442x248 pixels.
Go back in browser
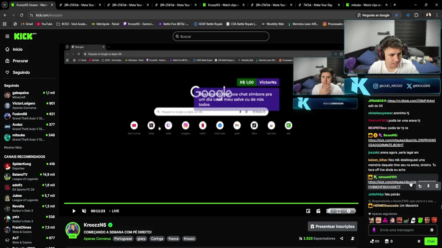click(5, 15)
